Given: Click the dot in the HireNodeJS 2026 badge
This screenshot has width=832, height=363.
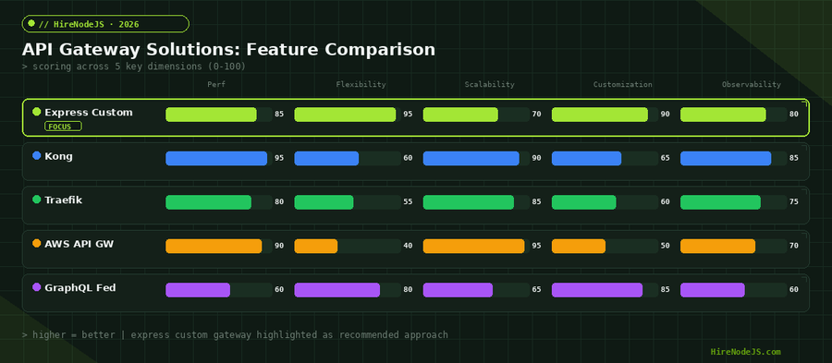Looking at the screenshot, I should pyautogui.click(x=31, y=23).
